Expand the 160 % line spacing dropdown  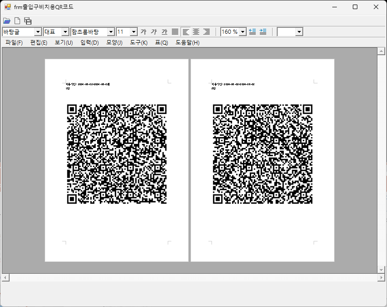(243, 32)
